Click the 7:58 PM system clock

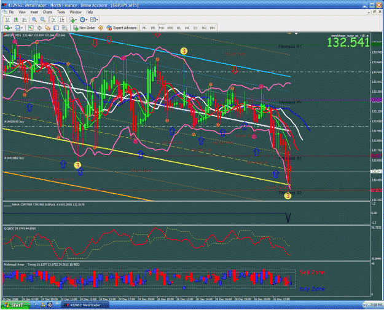click(376, 305)
